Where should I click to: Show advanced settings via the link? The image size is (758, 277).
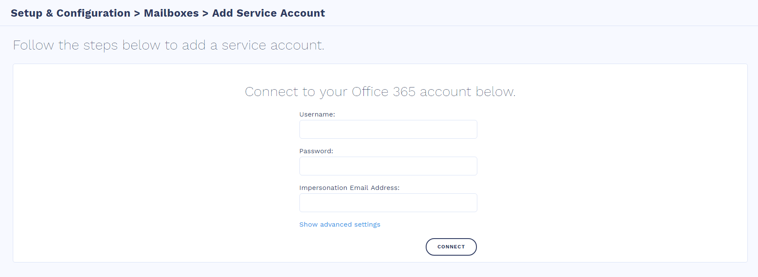click(340, 225)
